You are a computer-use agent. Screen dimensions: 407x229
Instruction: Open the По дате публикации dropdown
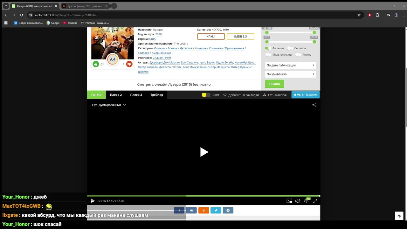[291, 65]
